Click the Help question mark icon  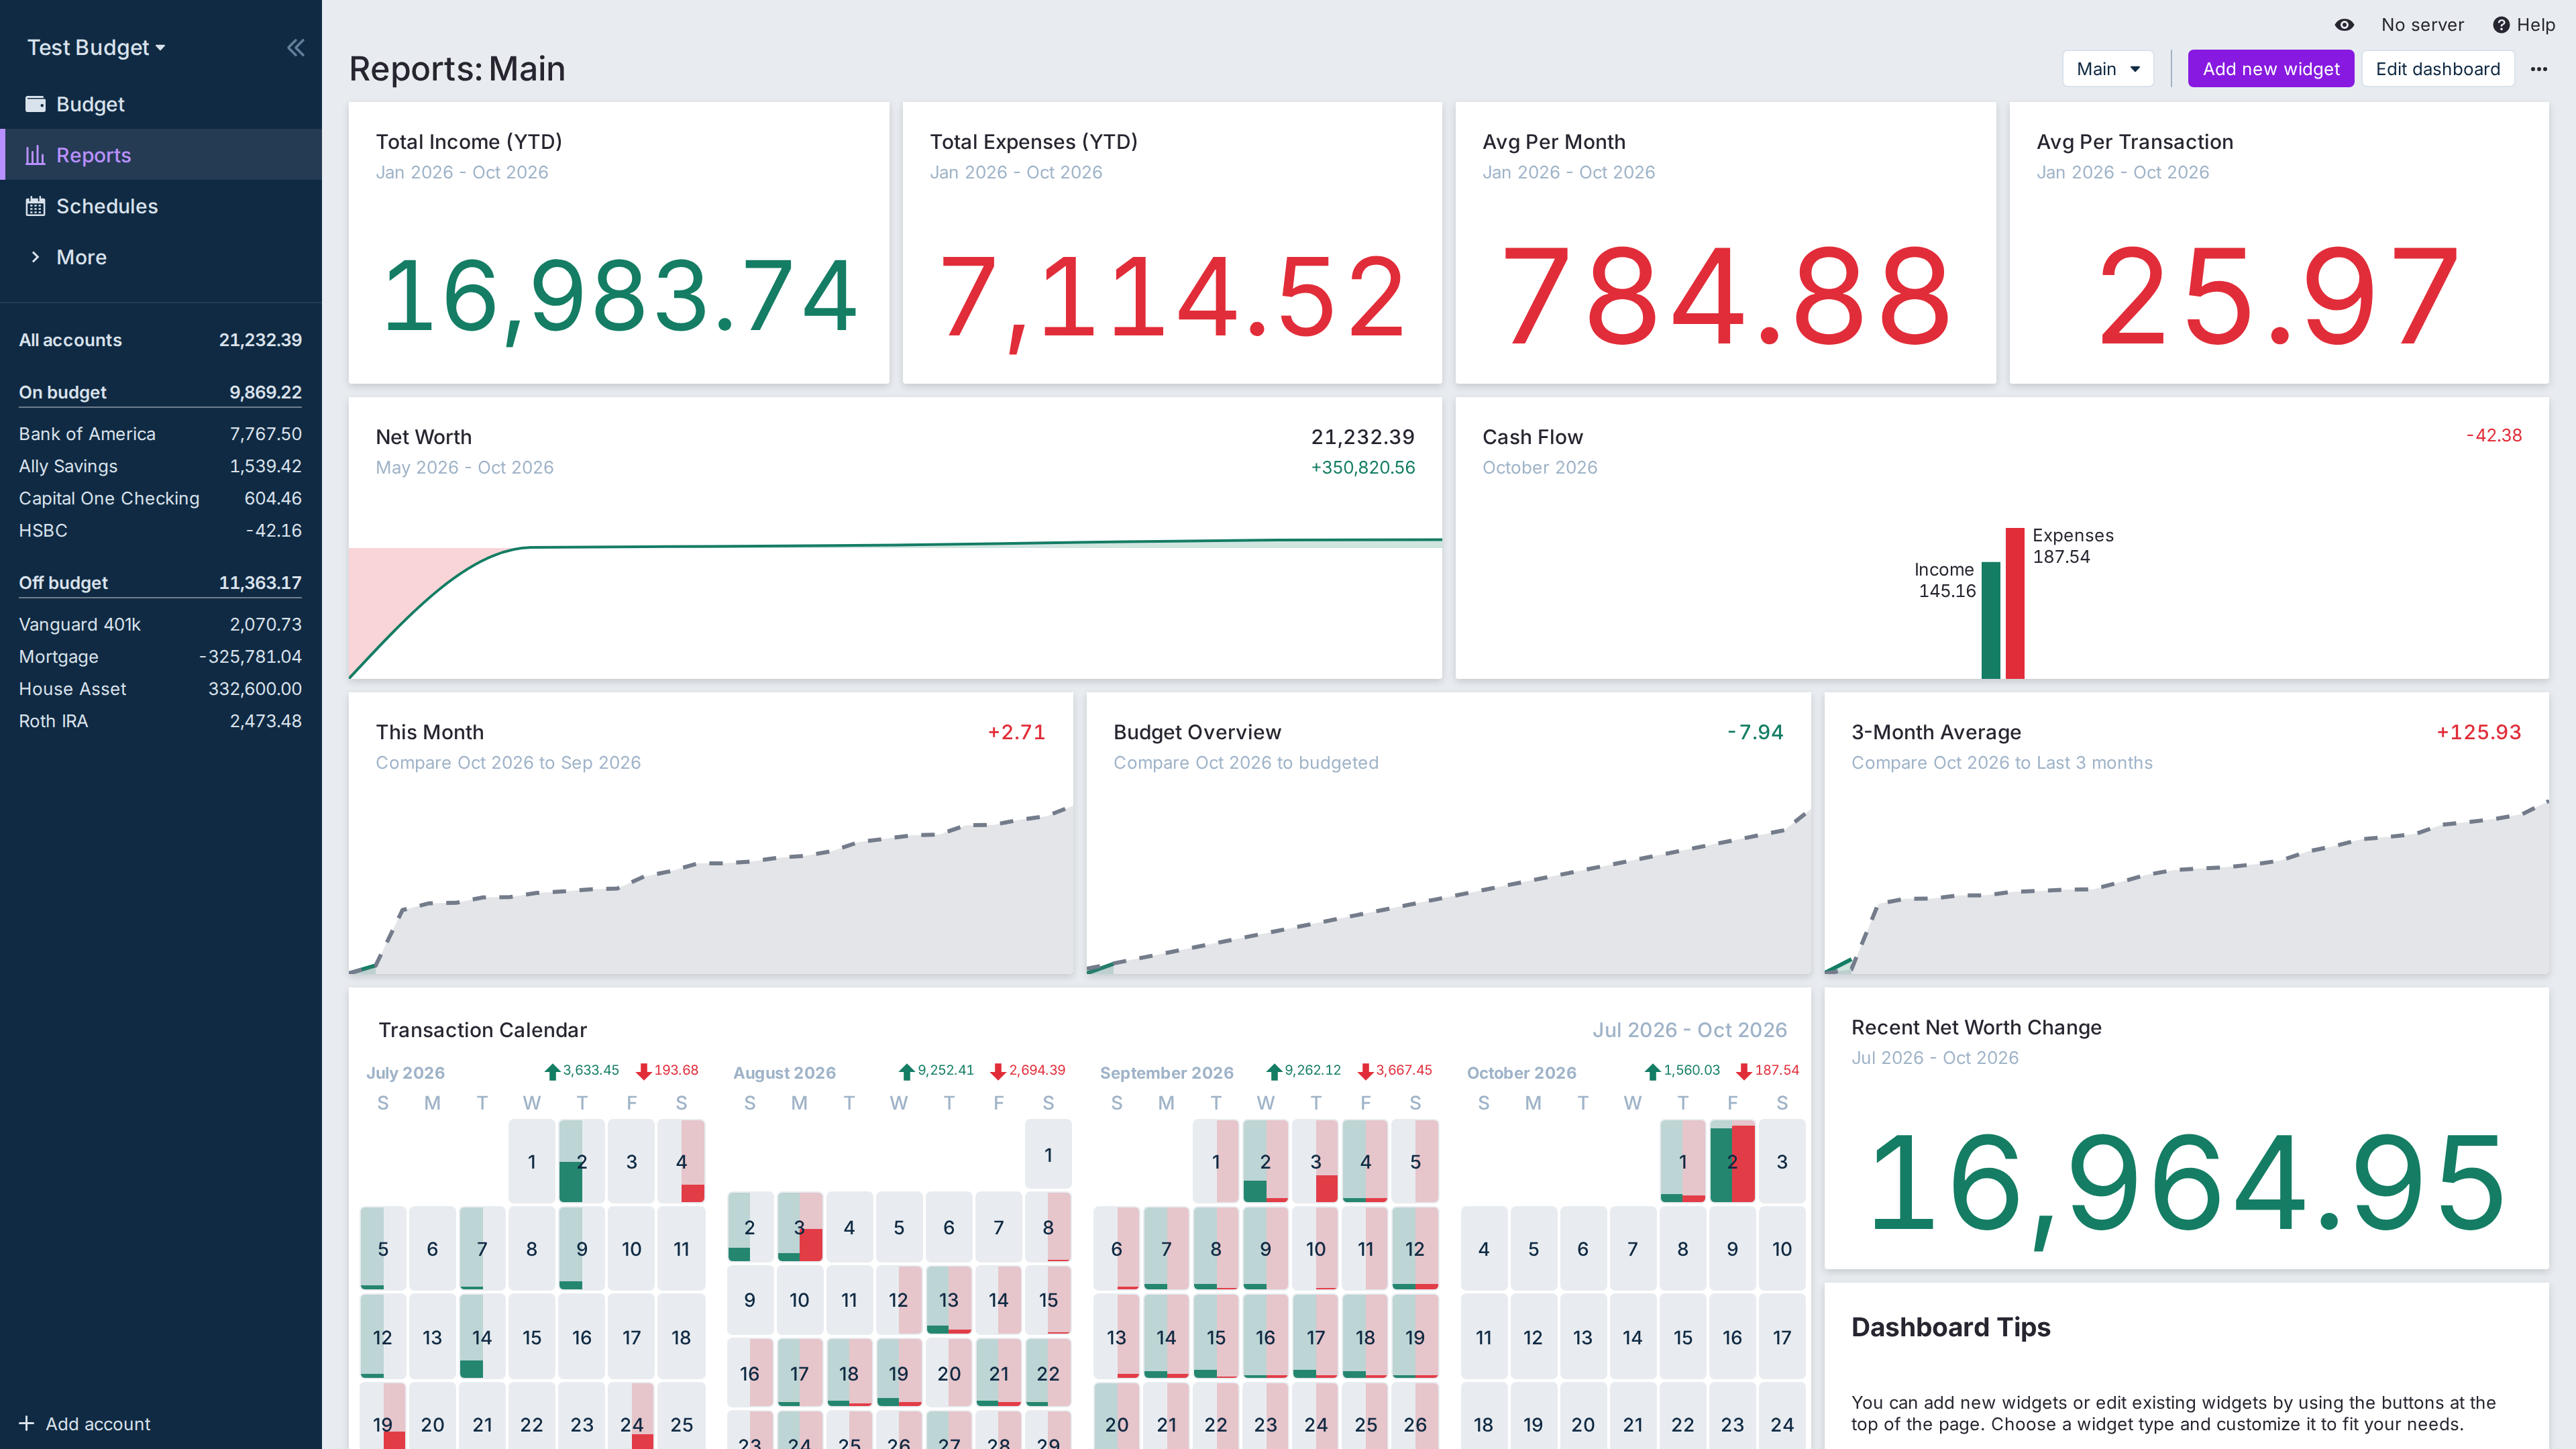tap(2501, 25)
